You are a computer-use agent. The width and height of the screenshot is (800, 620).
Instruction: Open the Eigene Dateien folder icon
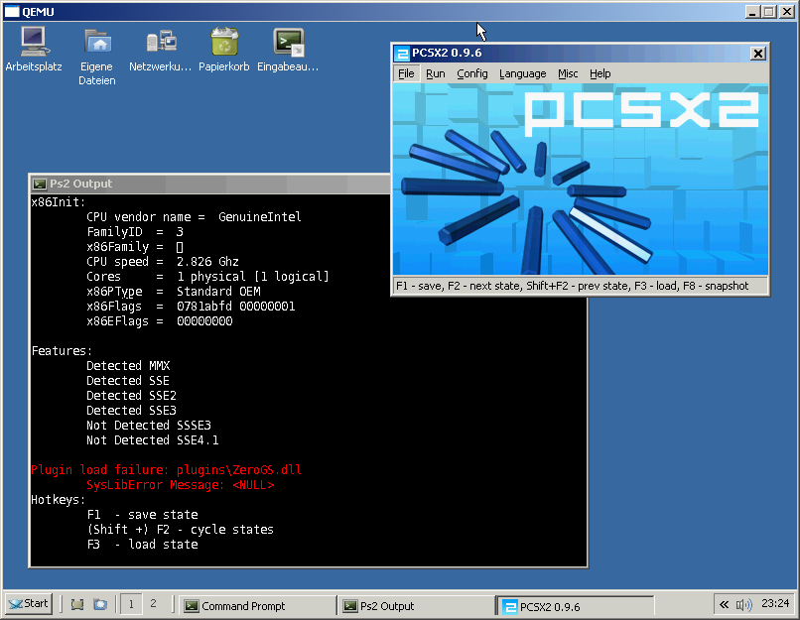[97, 43]
